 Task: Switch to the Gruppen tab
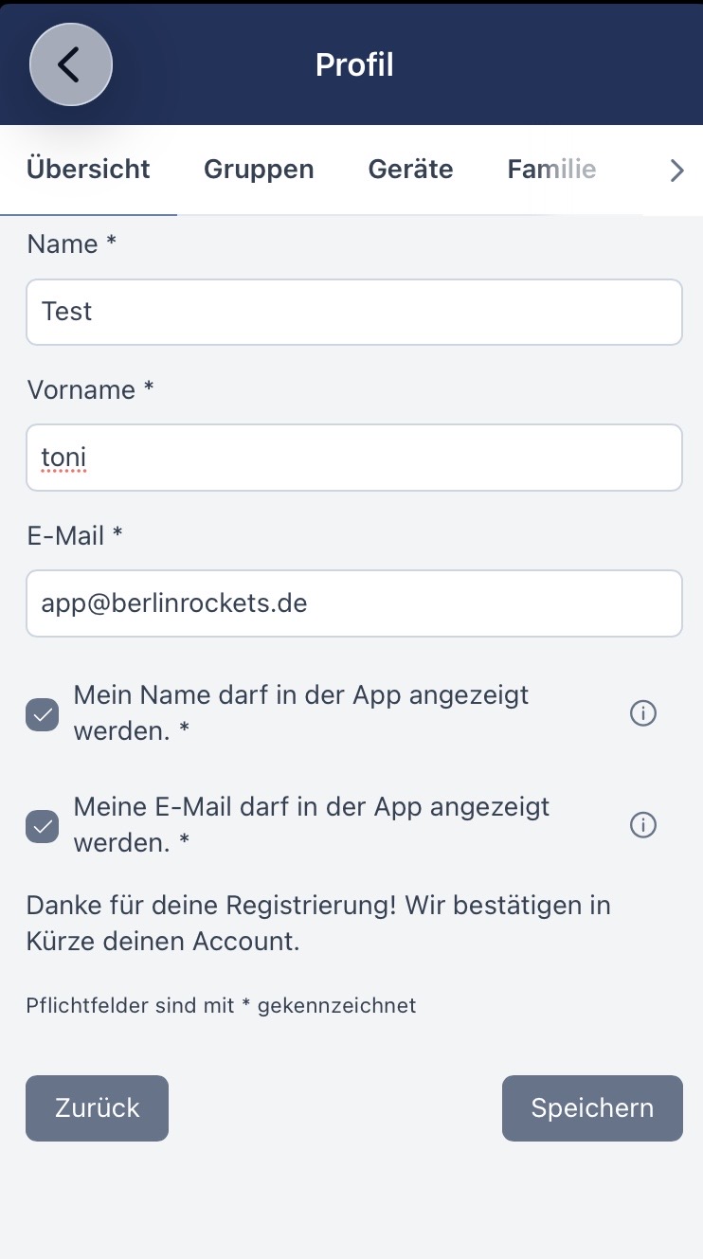(259, 170)
